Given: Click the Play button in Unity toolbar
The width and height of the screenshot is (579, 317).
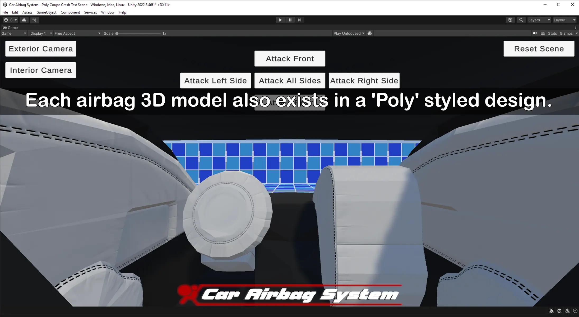Looking at the screenshot, I should click(x=280, y=20).
